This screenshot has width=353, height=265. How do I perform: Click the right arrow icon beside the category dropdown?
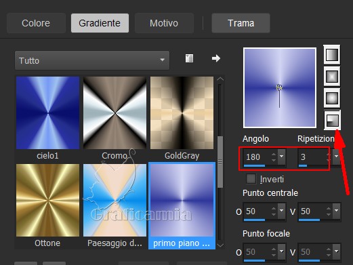[216, 58]
